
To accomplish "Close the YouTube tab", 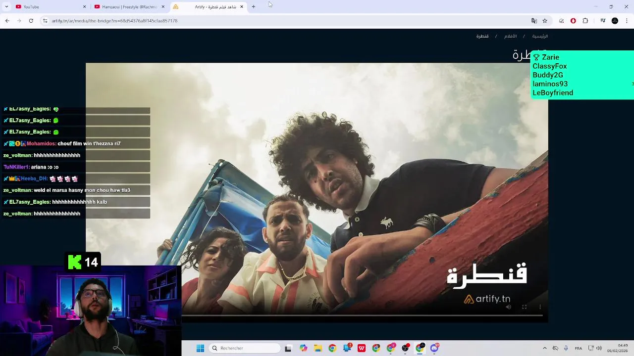I will [84, 6].
